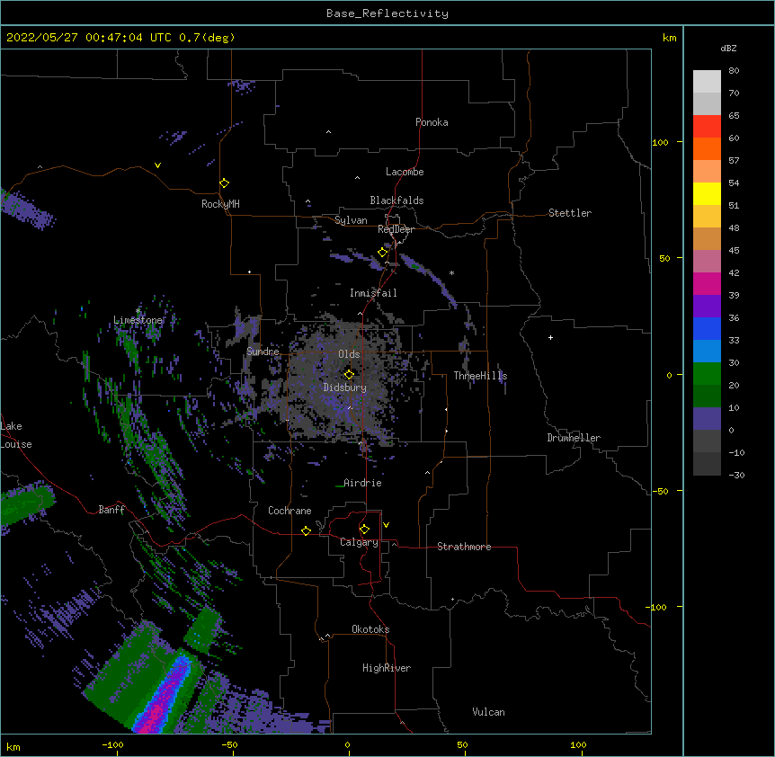Click the Lacombe label

(405, 172)
